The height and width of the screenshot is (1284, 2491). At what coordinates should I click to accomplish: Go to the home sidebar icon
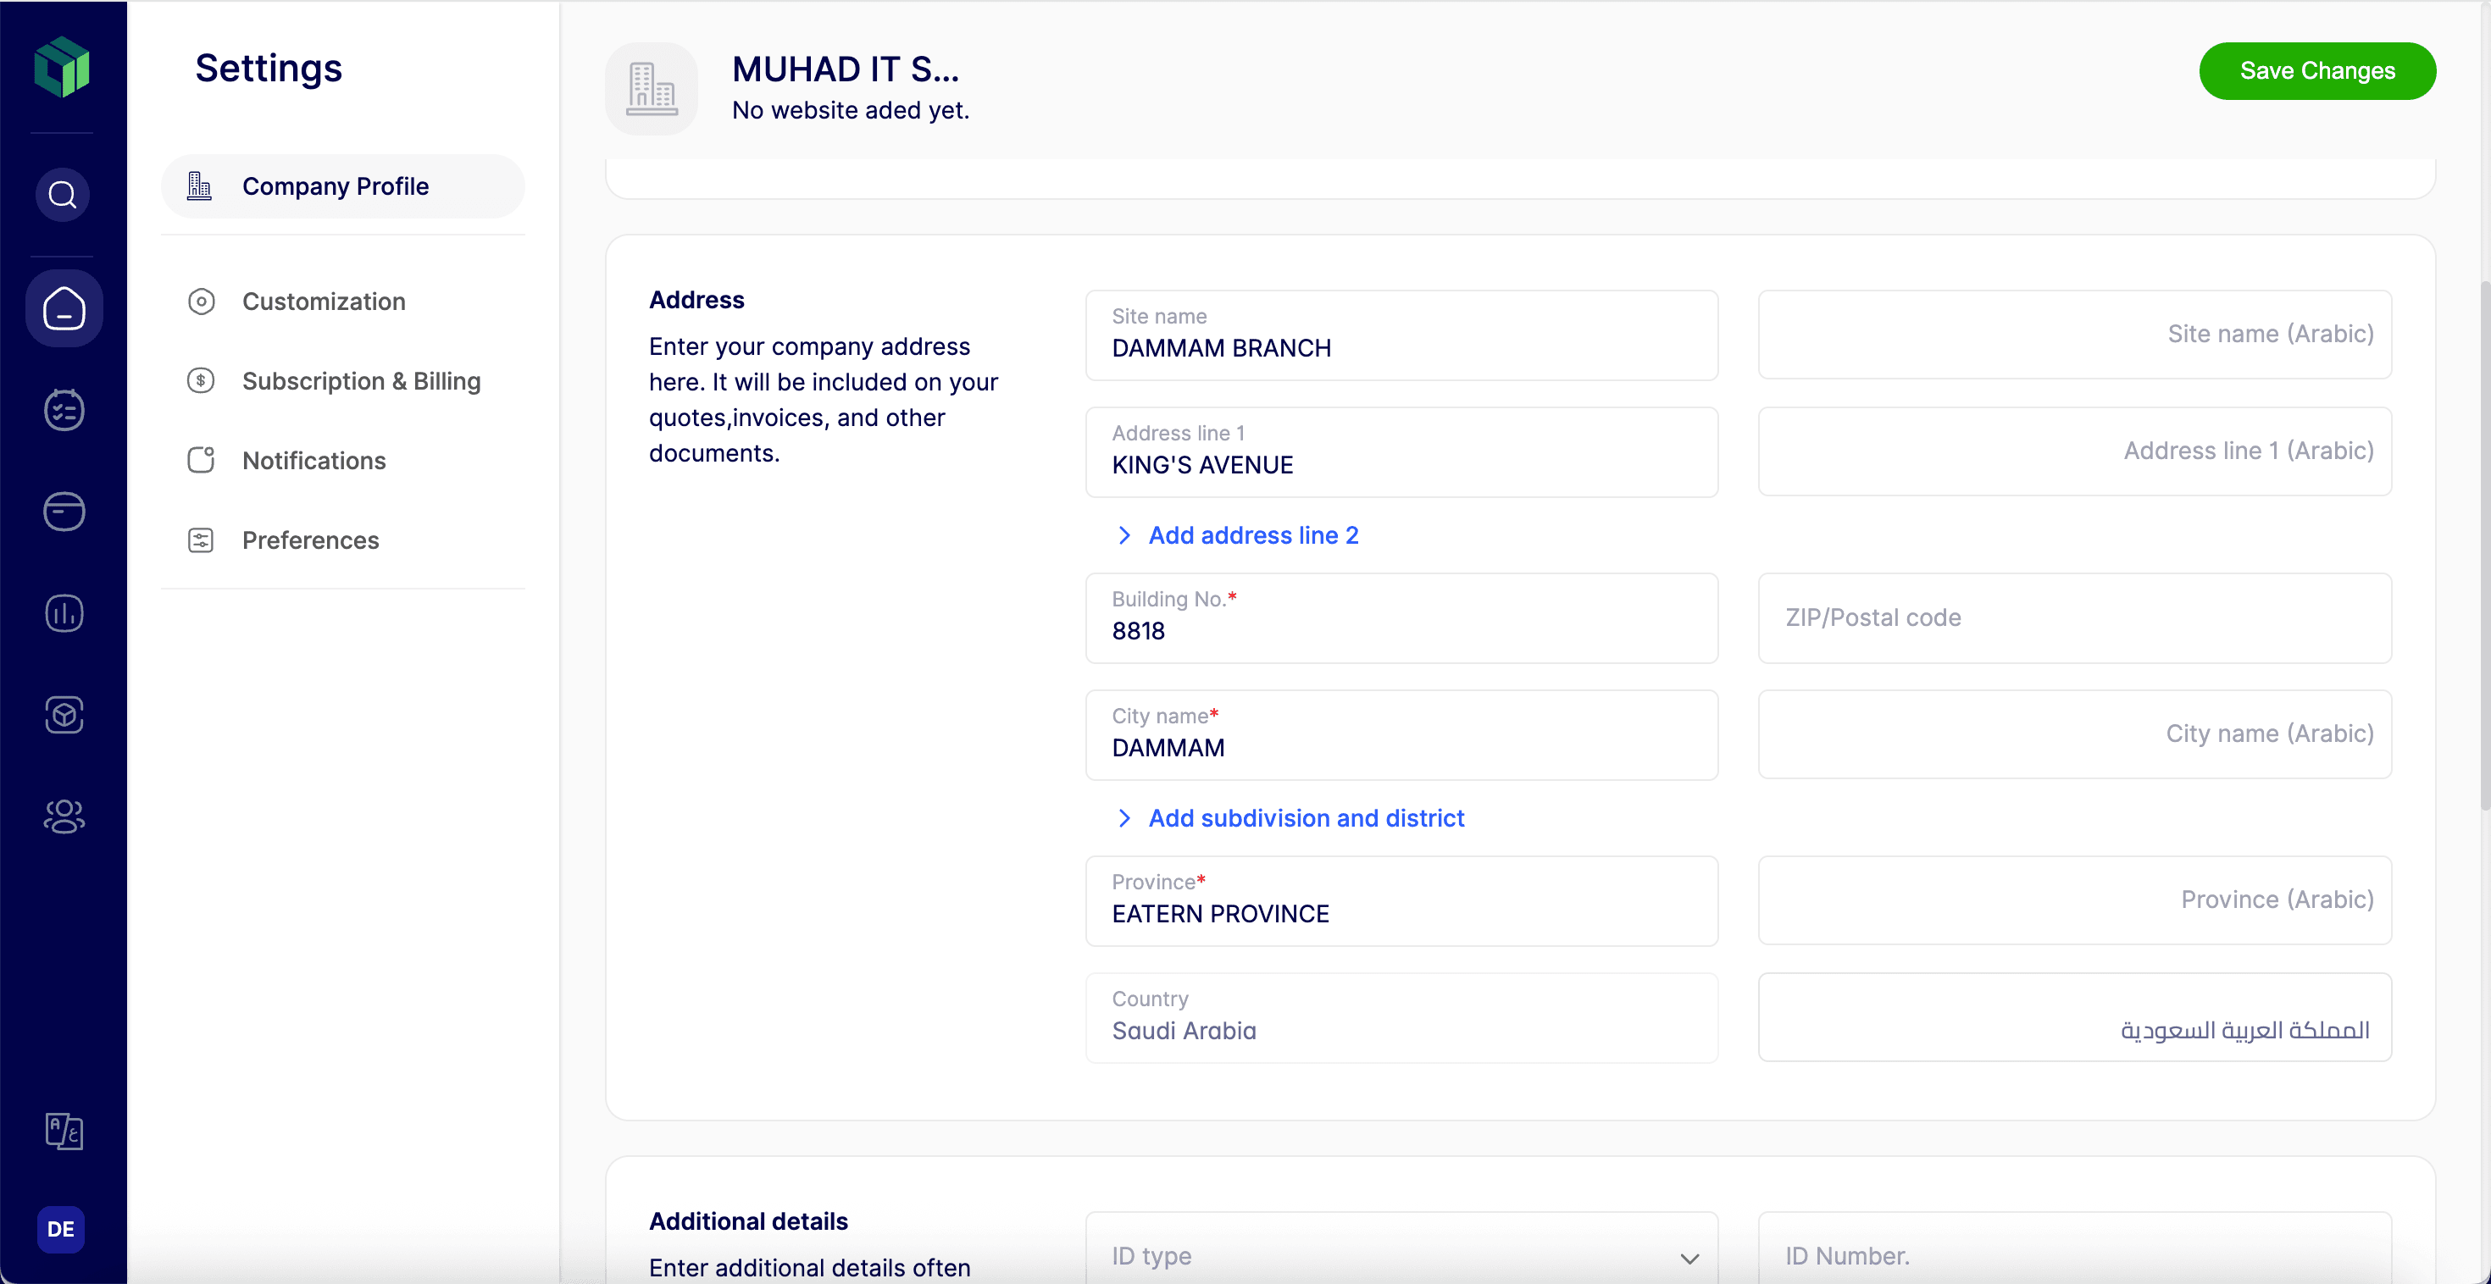click(x=64, y=308)
